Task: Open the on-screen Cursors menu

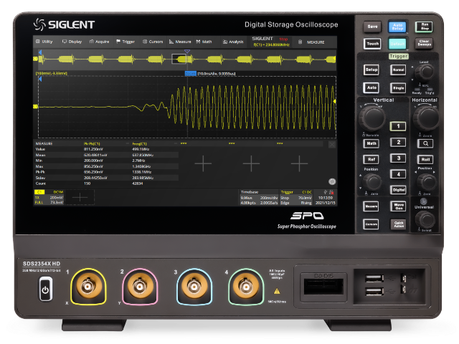Action: pyautogui.click(x=153, y=42)
